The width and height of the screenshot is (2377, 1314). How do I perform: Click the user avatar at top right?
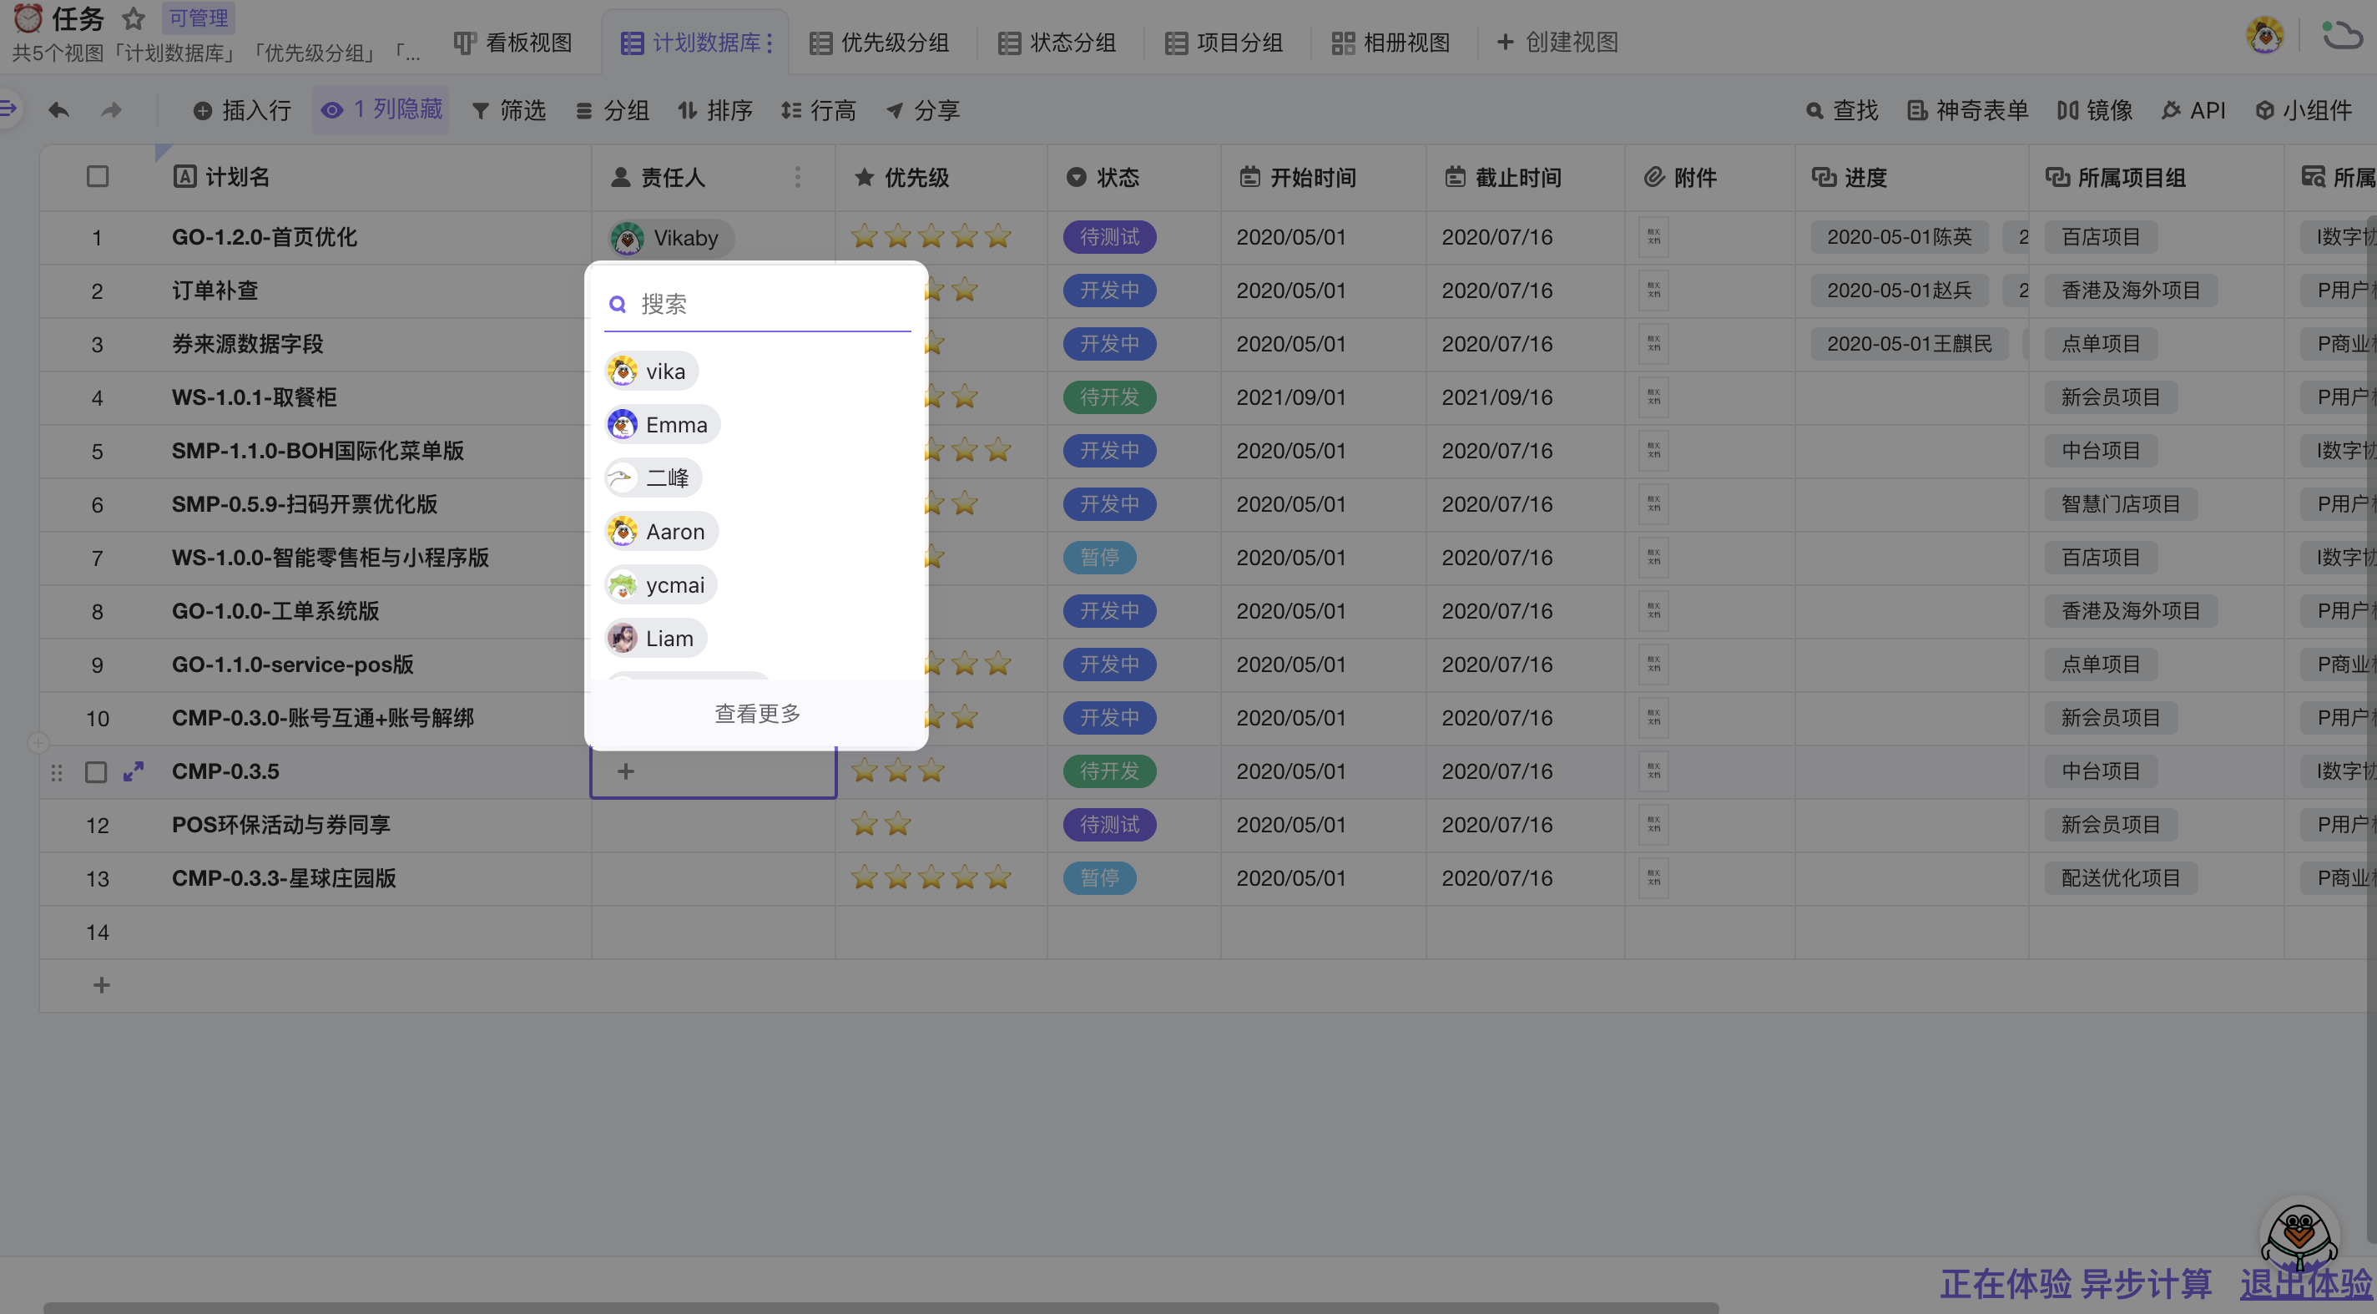click(2263, 36)
